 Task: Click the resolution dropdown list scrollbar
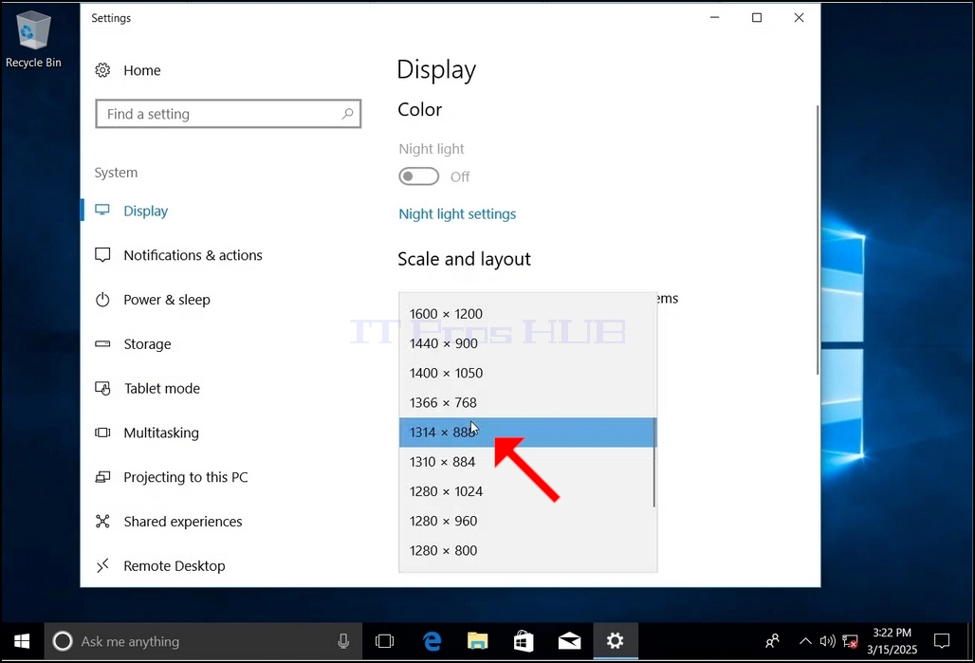[654, 462]
